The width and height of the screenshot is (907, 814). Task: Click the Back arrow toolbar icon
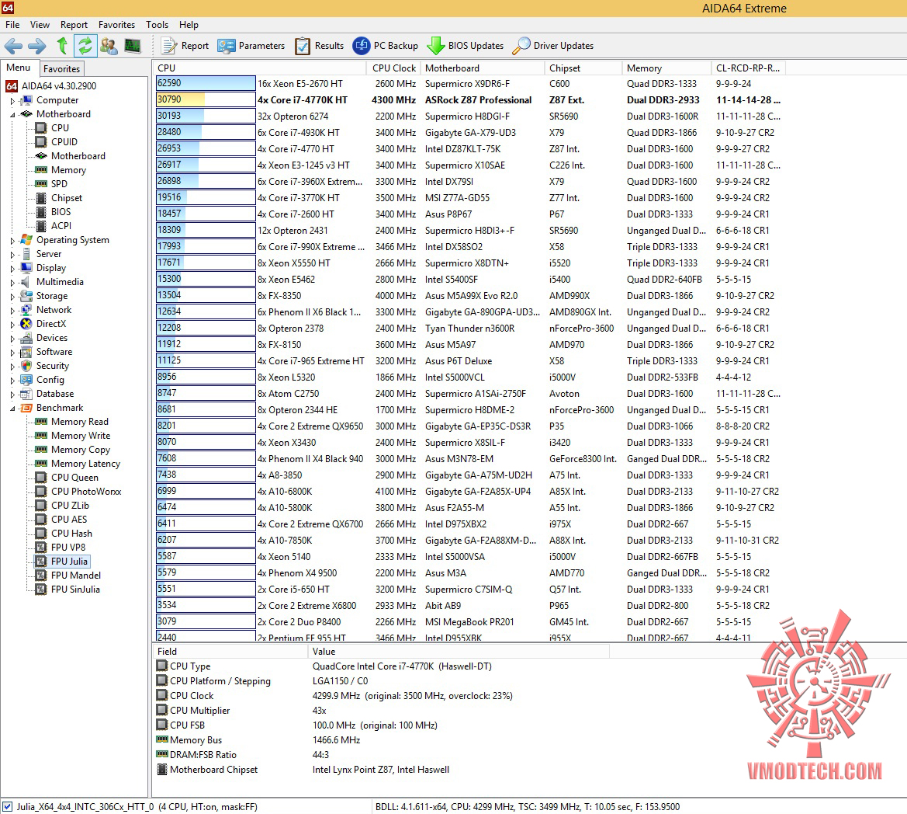(13, 46)
